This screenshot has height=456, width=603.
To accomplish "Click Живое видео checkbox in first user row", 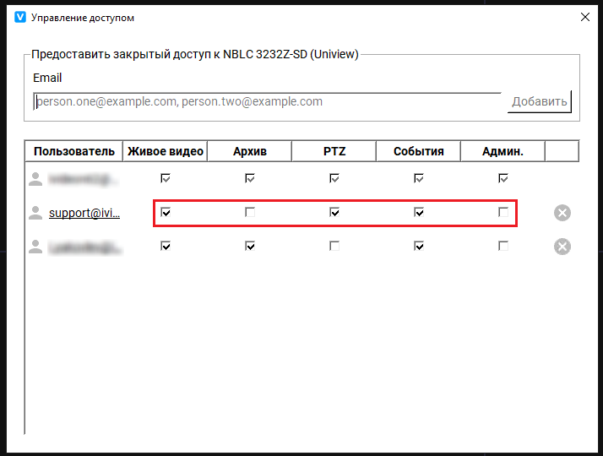I will tap(166, 178).
